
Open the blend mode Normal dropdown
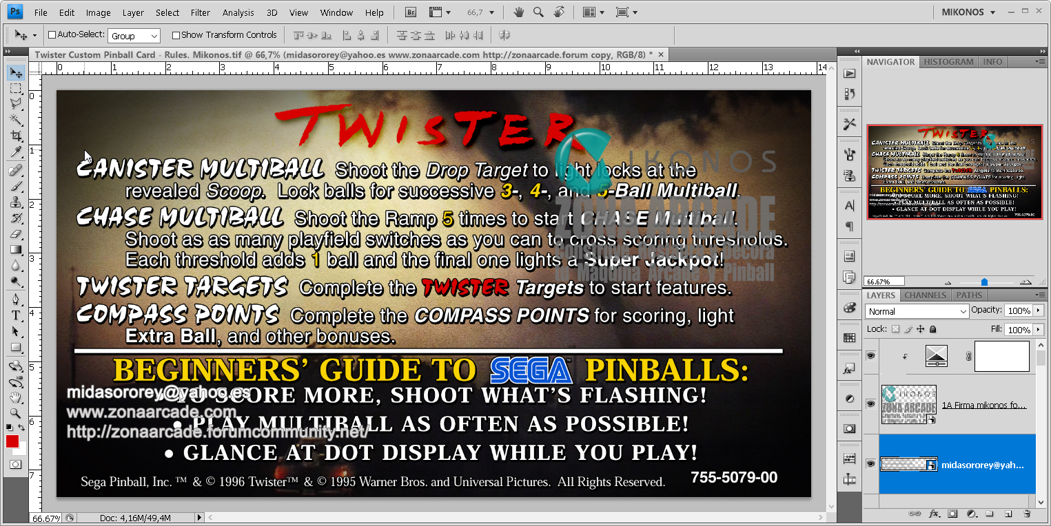coord(917,311)
